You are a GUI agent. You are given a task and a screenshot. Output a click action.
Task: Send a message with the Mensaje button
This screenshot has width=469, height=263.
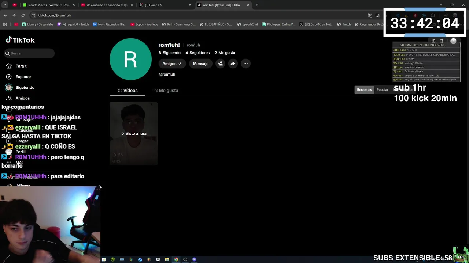pyautogui.click(x=200, y=64)
